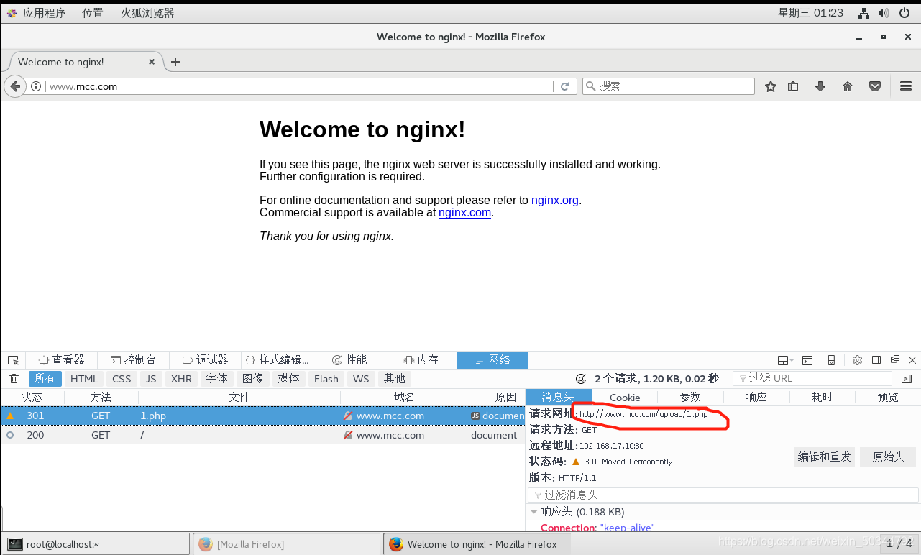Image resolution: width=921 pixels, height=555 pixels.
Task: Open performance analysis from the request summary icon
Action: coord(581,379)
